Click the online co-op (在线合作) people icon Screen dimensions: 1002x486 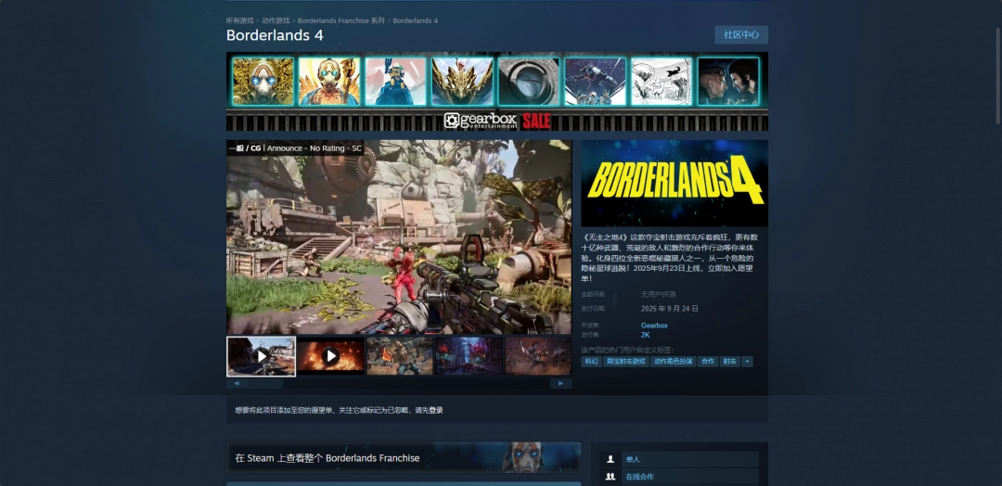(610, 477)
